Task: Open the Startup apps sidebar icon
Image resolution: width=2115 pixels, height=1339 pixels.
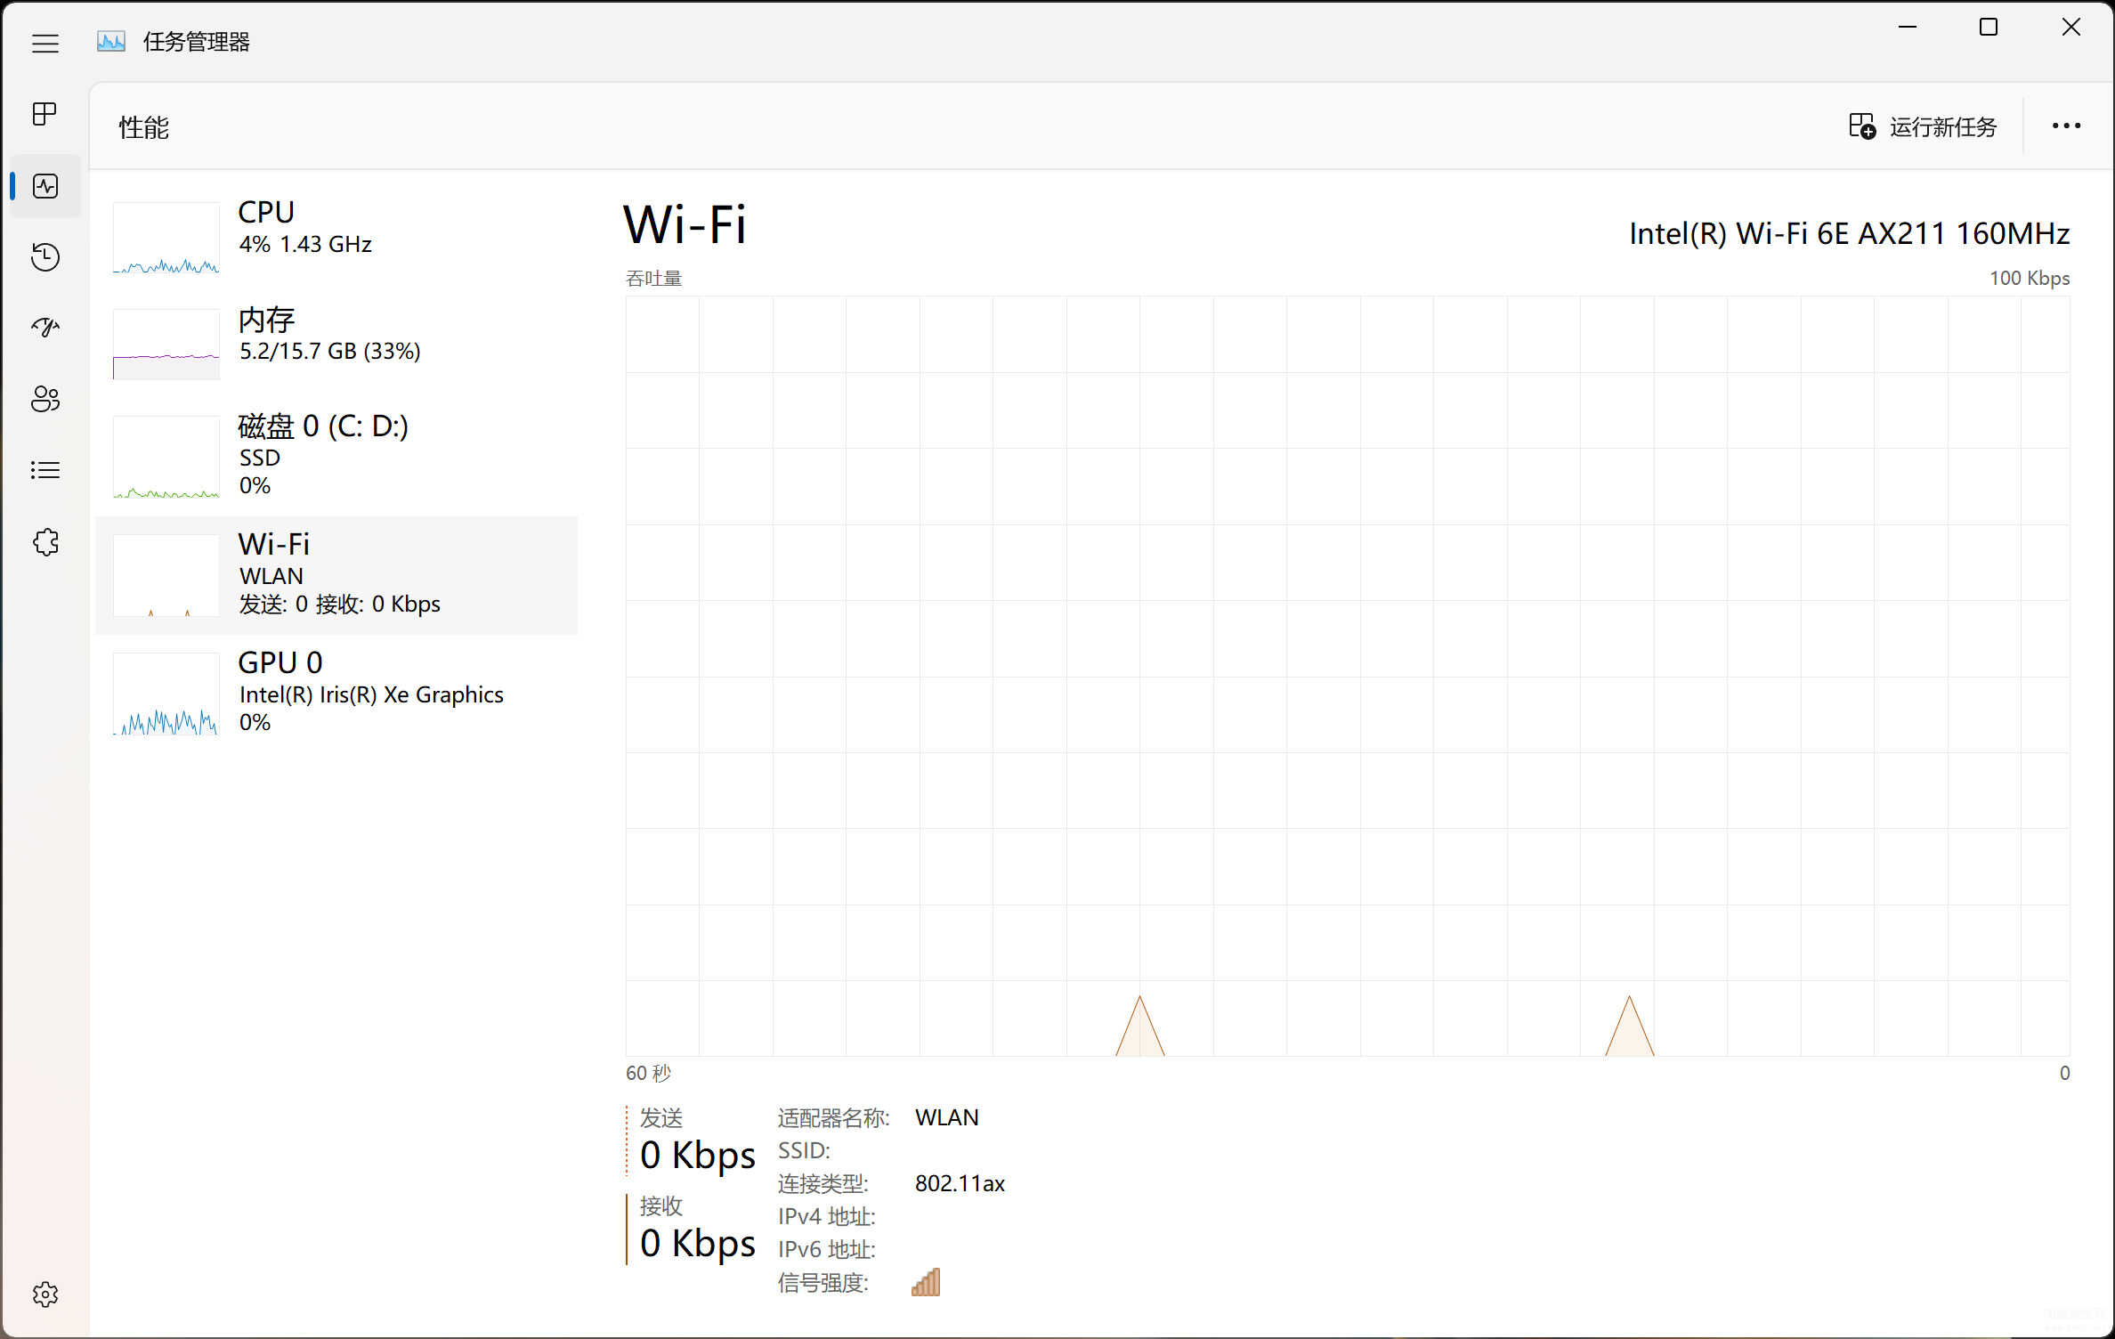Action: tap(45, 328)
